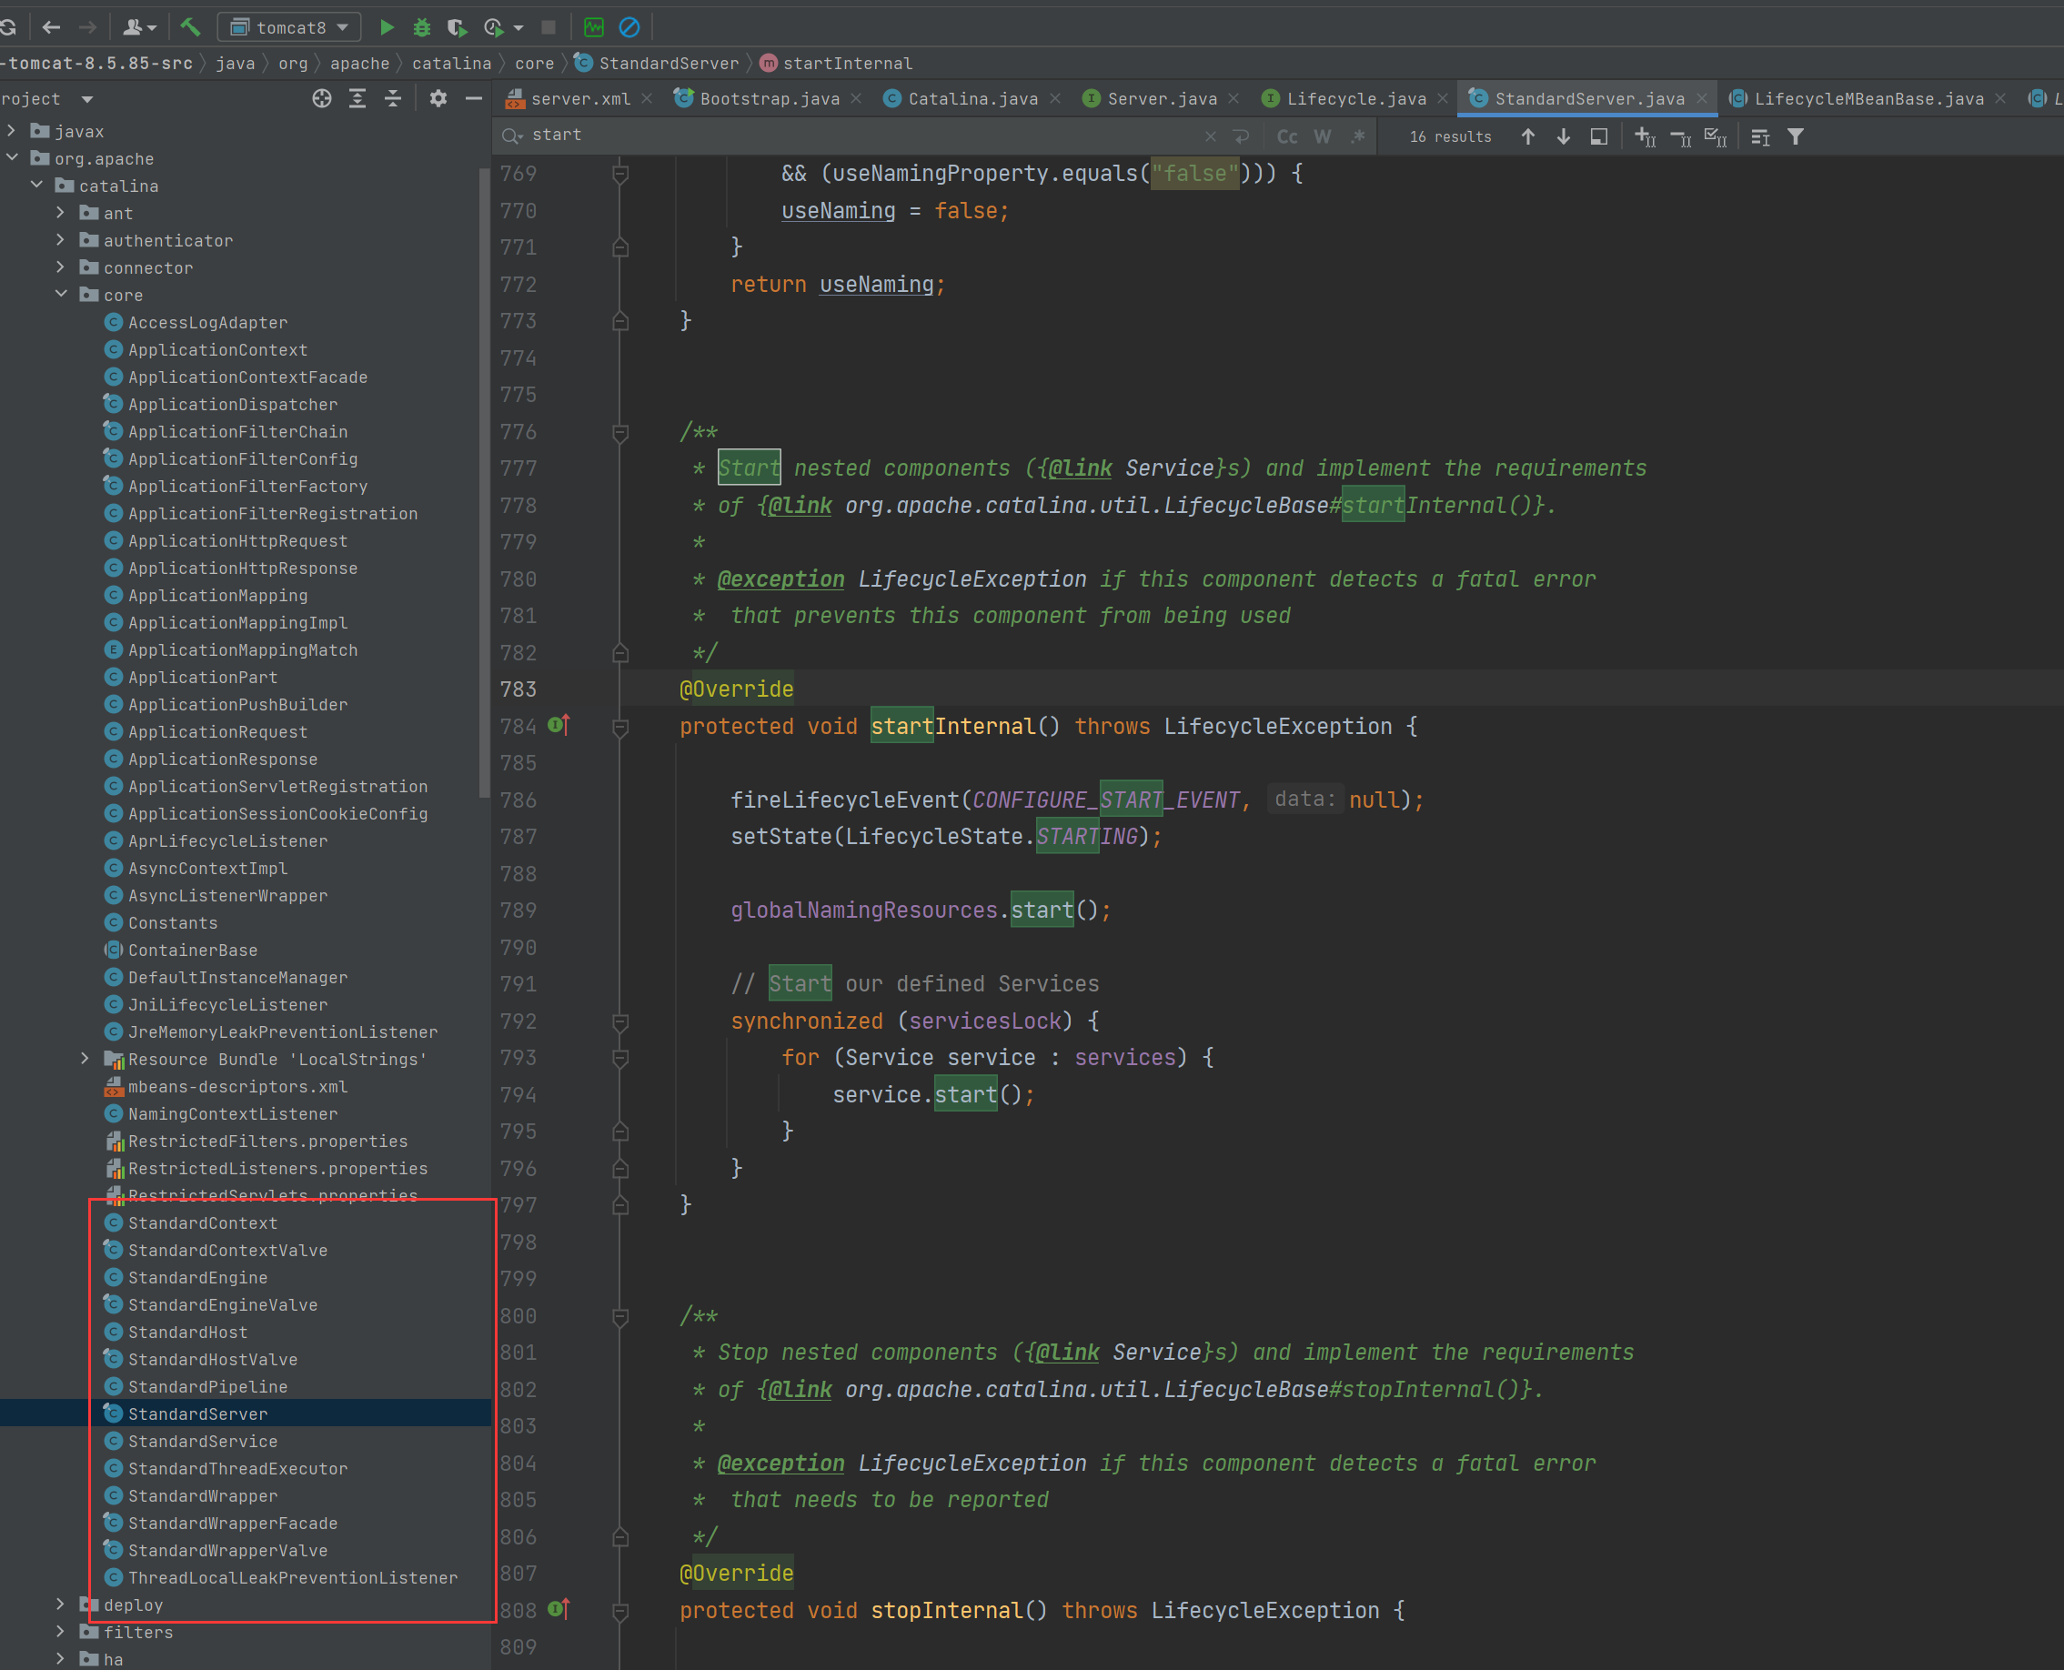Toggle Words (W) search option
The height and width of the screenshot is (1670, 2064).
pyautogui.click(x=1323, y=136)
